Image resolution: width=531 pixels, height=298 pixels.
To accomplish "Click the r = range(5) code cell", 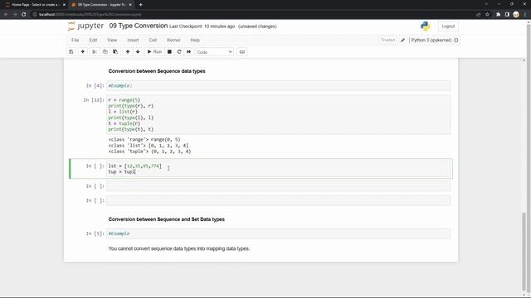I will click(279, 114).
